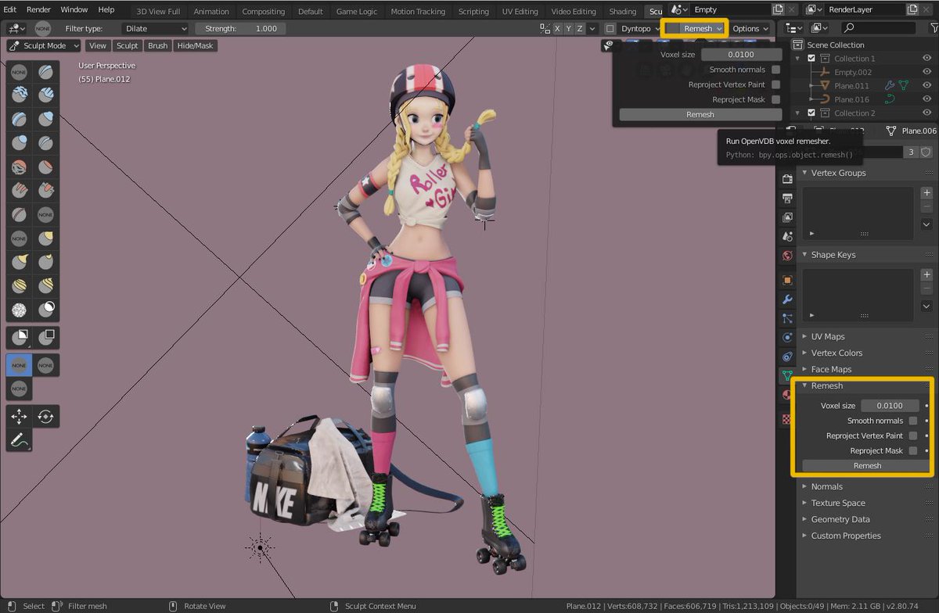
Task: Switch to UV Editing workspace tab
Action: tap(520, 11)
